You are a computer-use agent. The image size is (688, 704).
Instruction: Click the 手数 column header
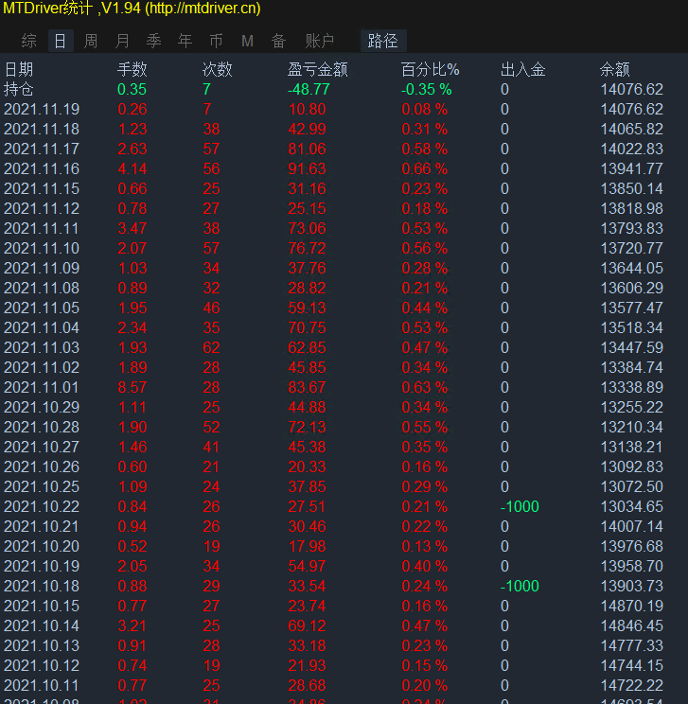(132, 70)
